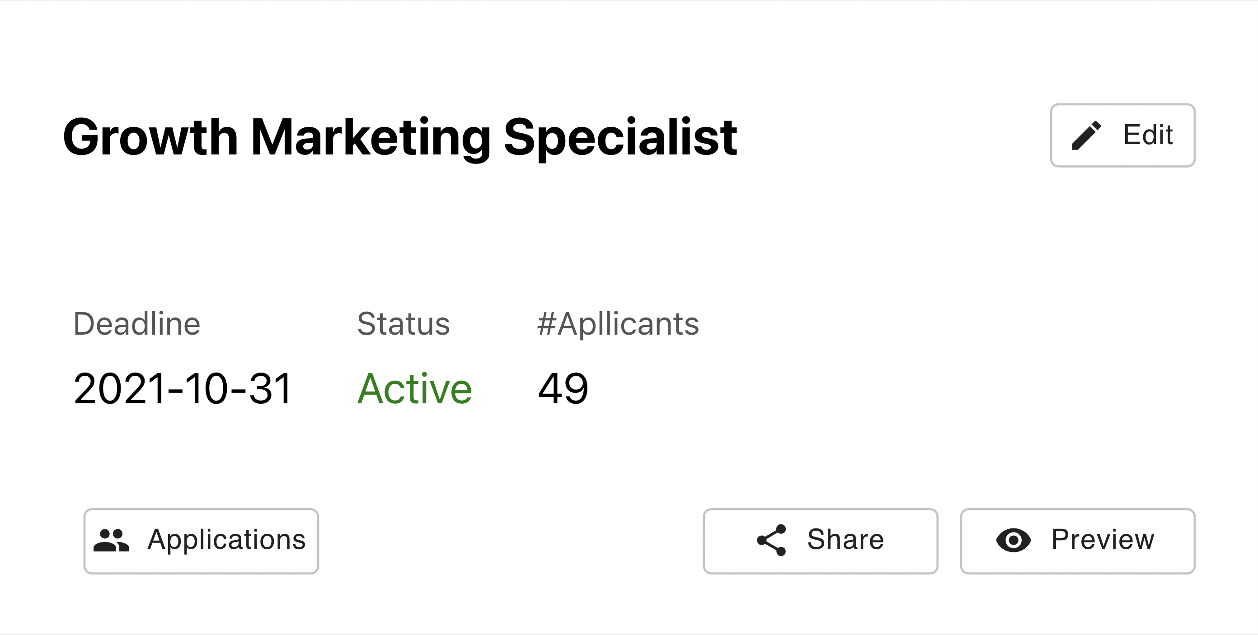
Task: Select the #Apllicants column label
Action: point(618,325)
